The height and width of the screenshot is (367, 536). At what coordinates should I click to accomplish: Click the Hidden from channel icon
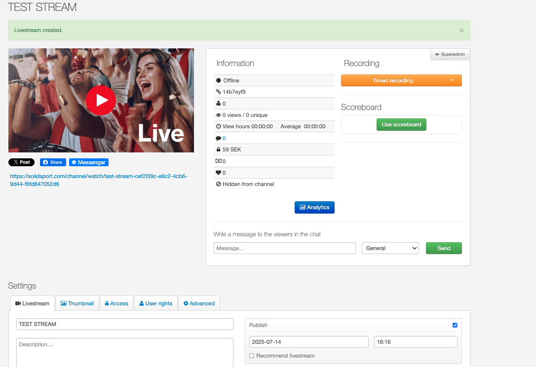(219, 184)
